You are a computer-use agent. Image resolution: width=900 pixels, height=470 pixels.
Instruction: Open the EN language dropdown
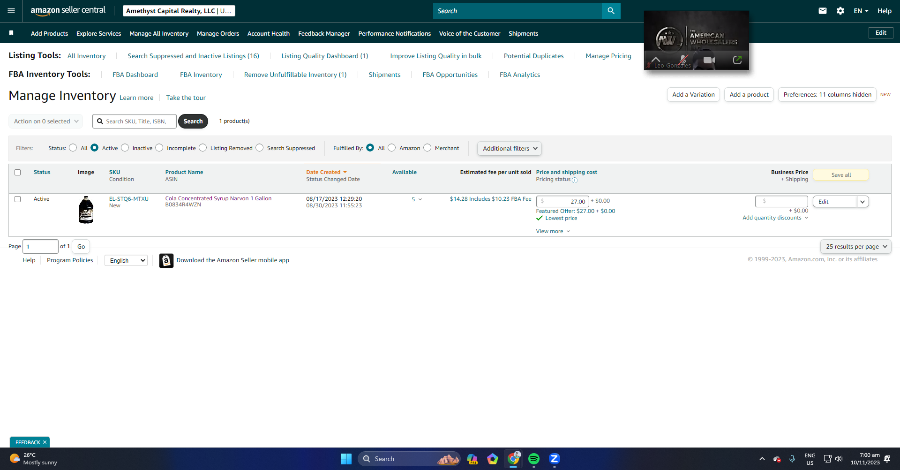click(861, 11)
